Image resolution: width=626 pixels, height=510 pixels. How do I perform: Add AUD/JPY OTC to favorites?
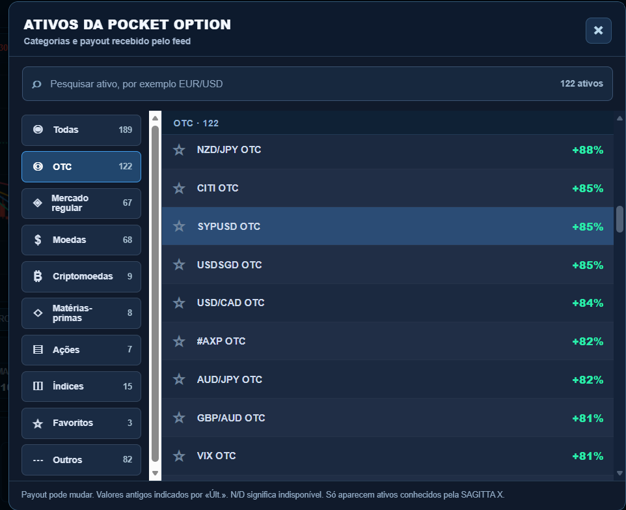(x=179, y=379)
